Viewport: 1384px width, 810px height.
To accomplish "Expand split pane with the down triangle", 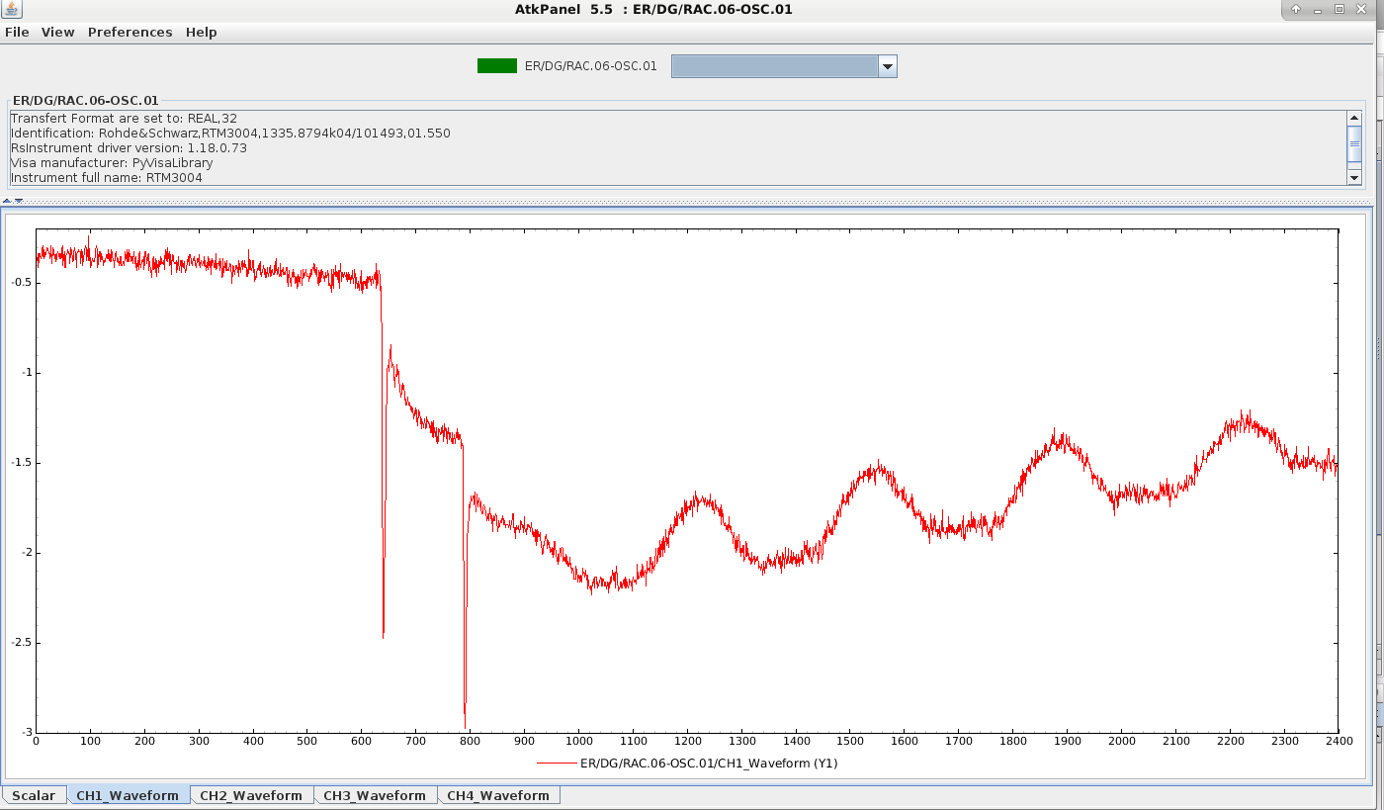I will 19,201.
